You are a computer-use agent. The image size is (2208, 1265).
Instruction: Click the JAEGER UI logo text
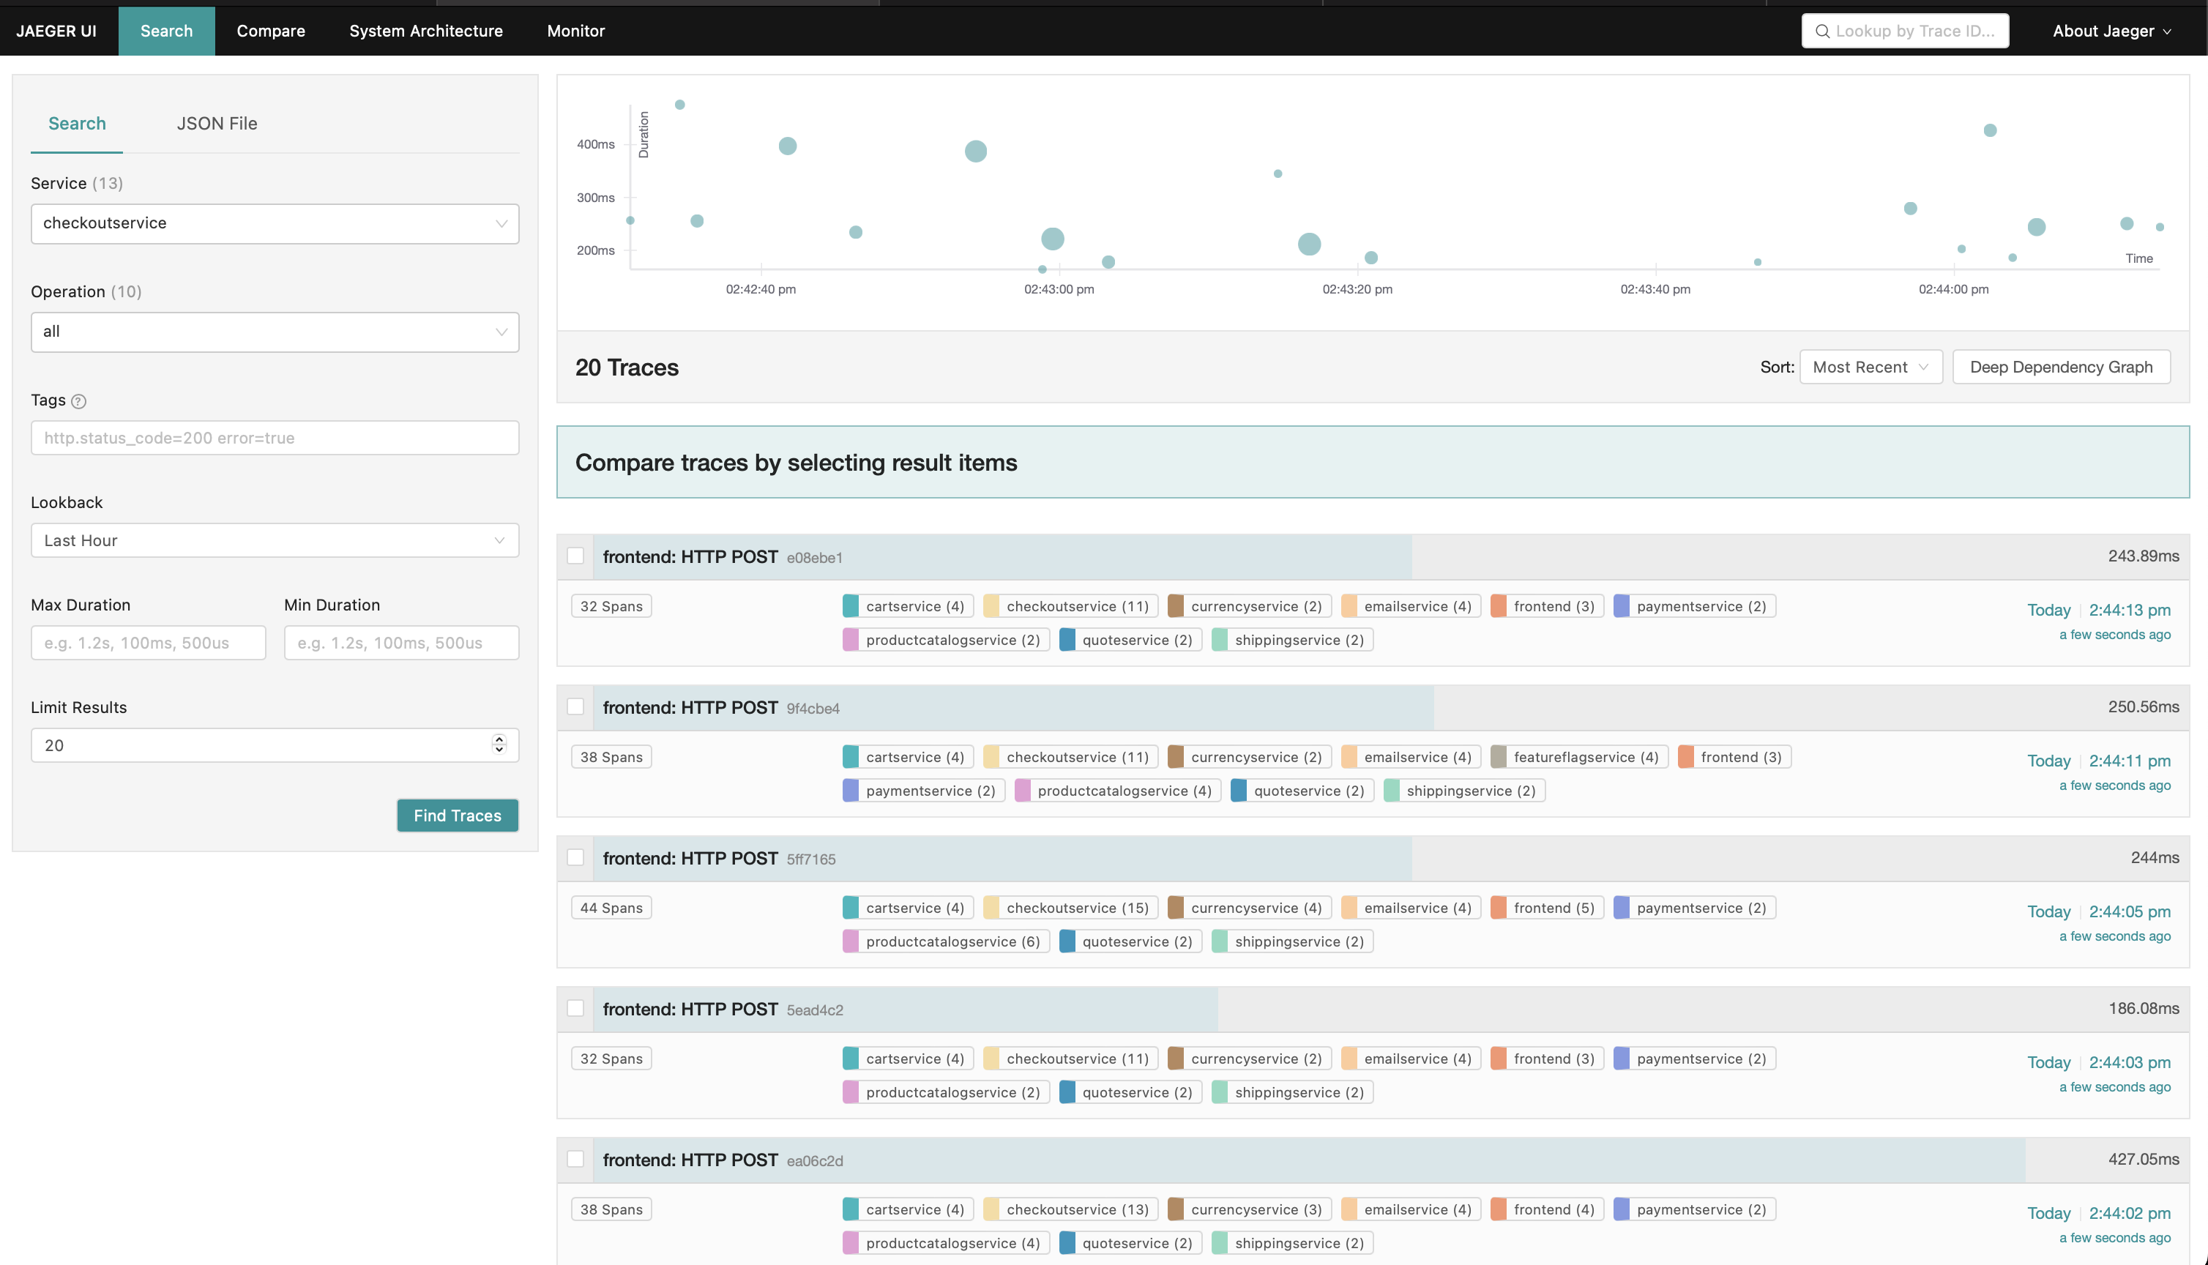point(56,31)
